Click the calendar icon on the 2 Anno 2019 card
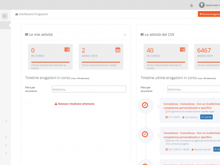 pyautogui.click(x=118, y=50)
